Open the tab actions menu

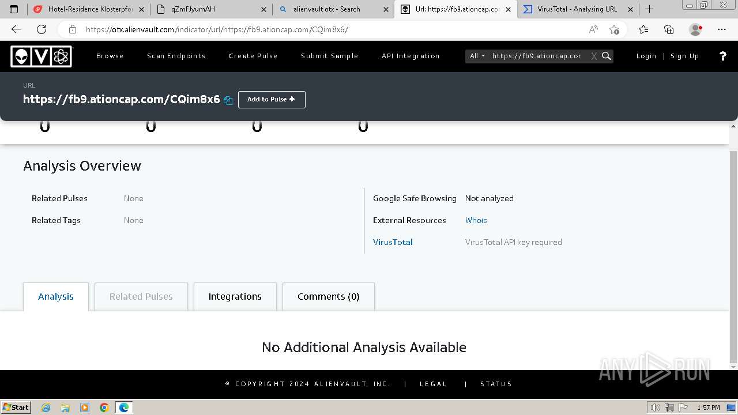(14, 9)
